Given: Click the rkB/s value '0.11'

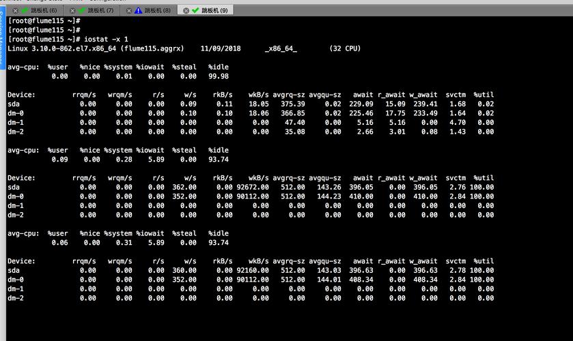Looking at the screenshot, I should pyautogui.click(x=225, y=104).
